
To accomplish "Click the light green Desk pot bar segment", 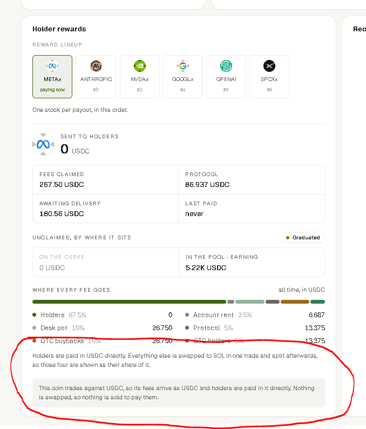I will point(250,302).
